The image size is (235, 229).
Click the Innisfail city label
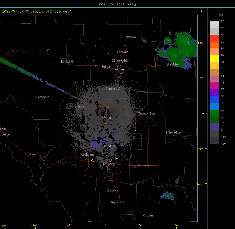pyautogui.click(x=113, y=89)
